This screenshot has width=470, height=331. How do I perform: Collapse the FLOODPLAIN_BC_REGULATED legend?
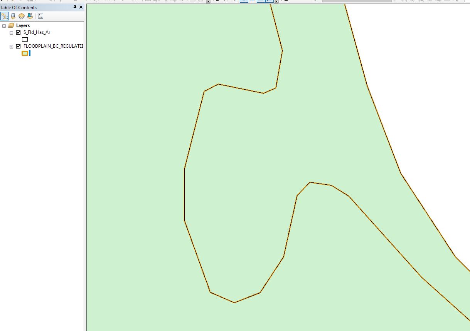pyautogui.click(x=11, y=46)
